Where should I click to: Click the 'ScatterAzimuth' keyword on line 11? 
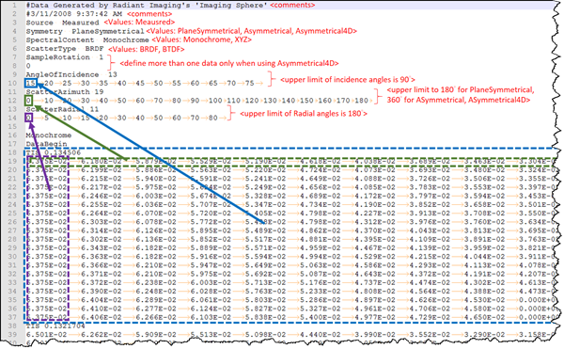pos(57,92)
